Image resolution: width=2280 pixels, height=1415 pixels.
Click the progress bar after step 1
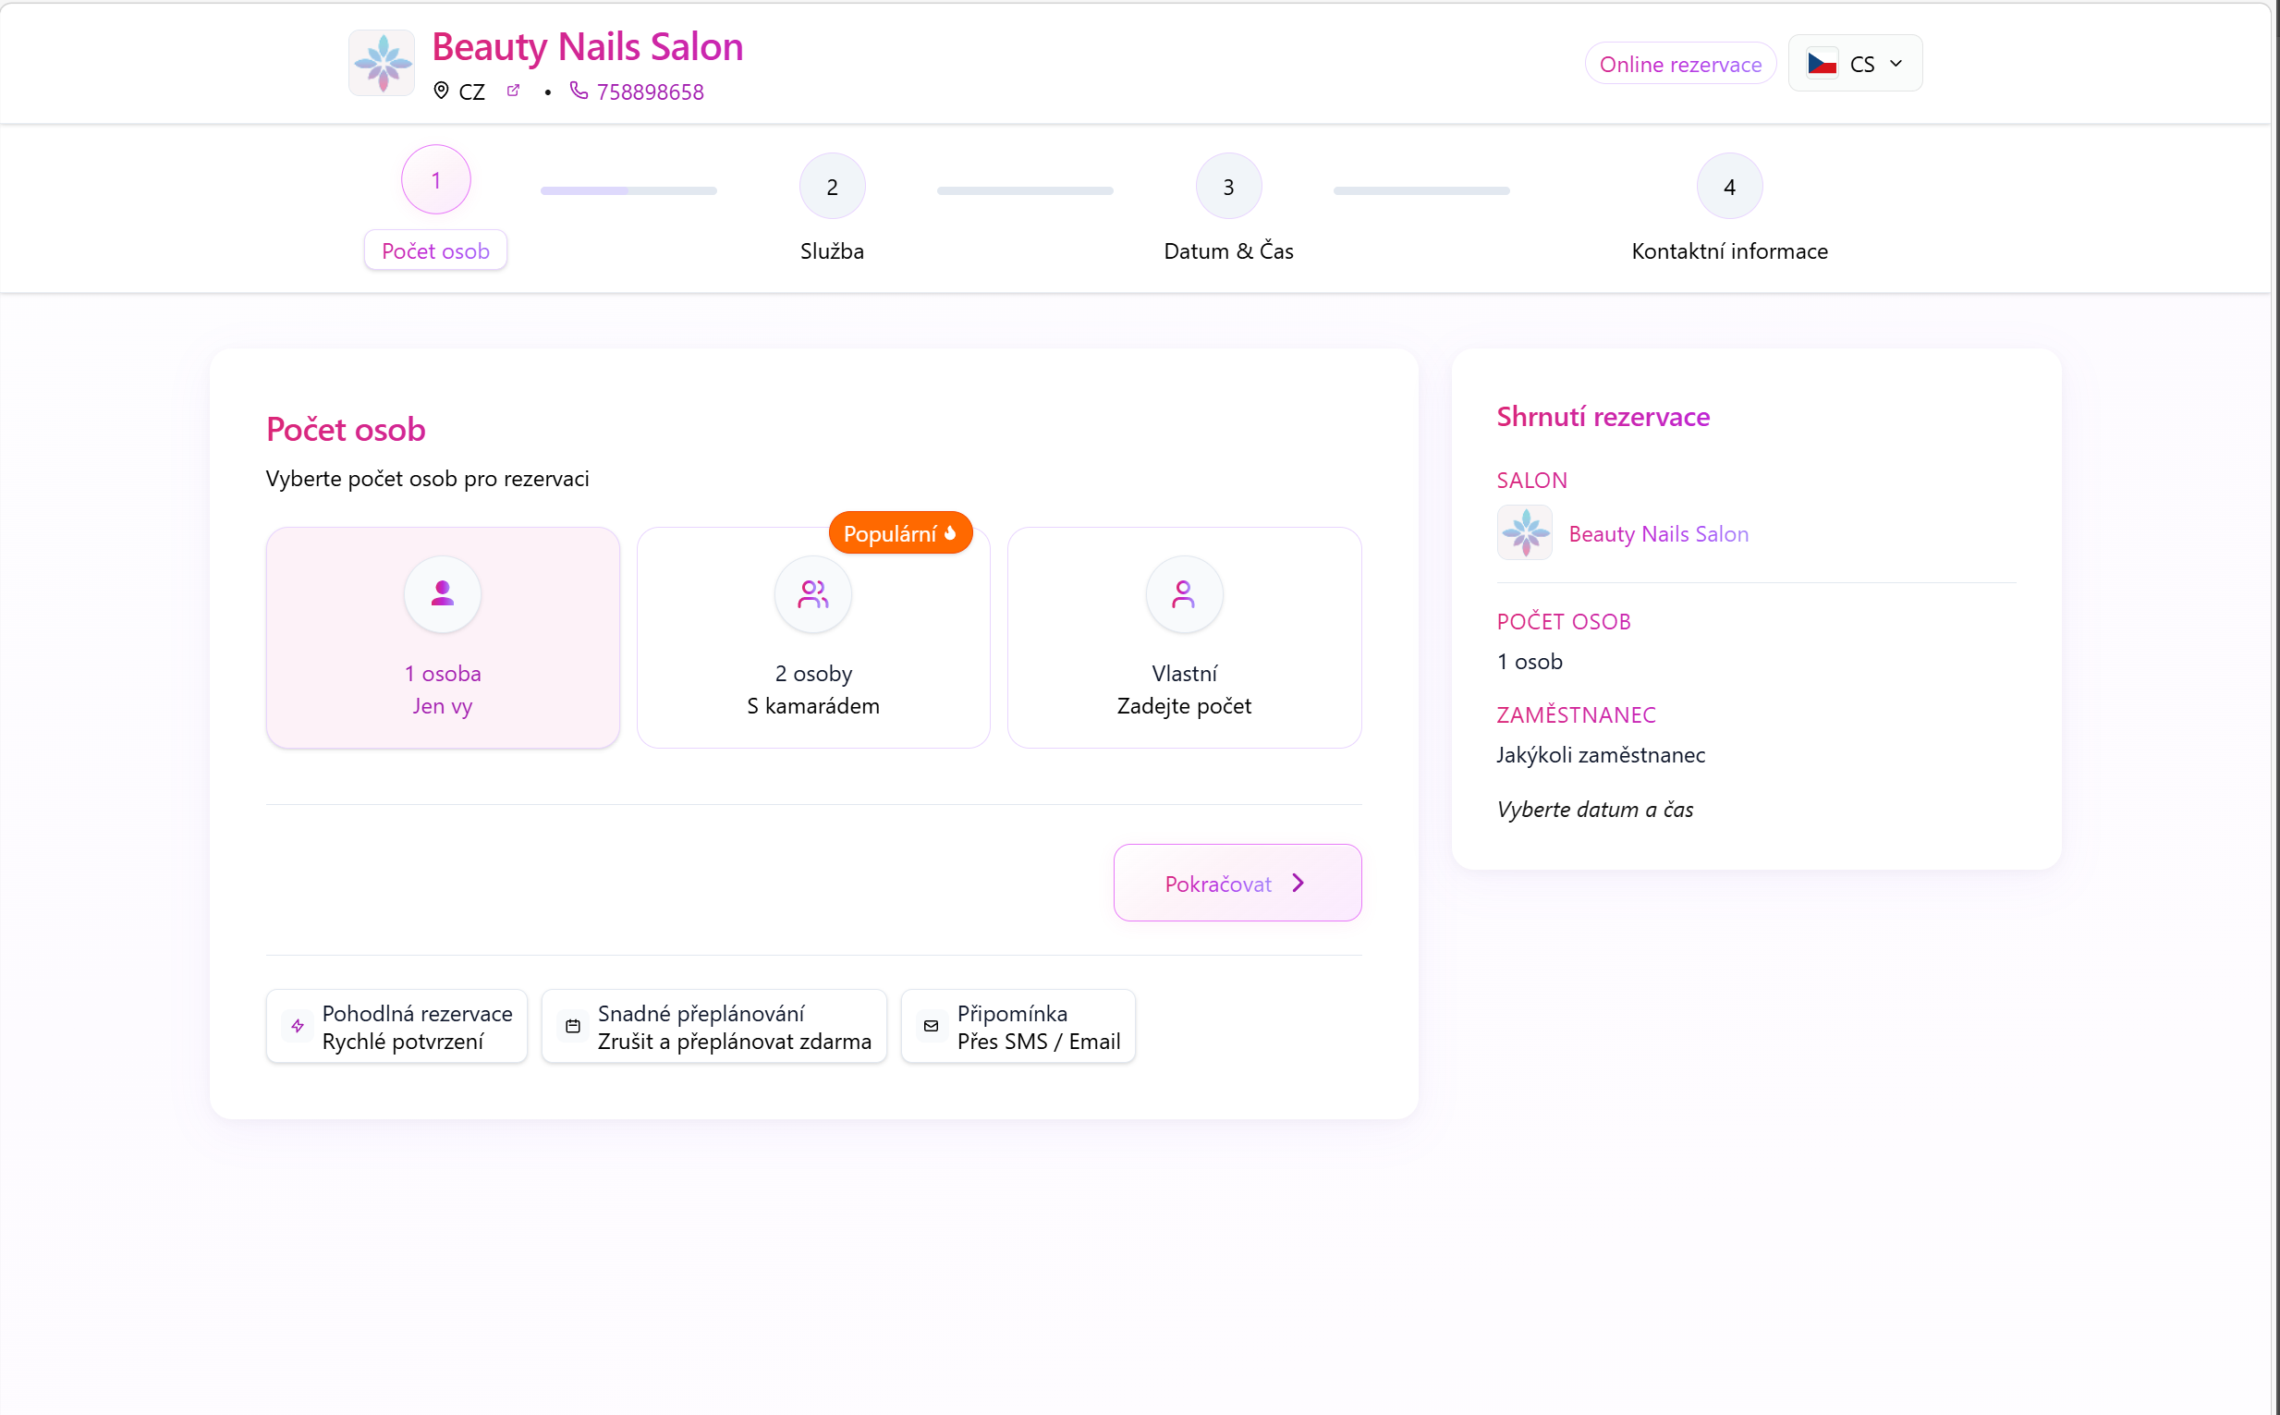(628, 191)
